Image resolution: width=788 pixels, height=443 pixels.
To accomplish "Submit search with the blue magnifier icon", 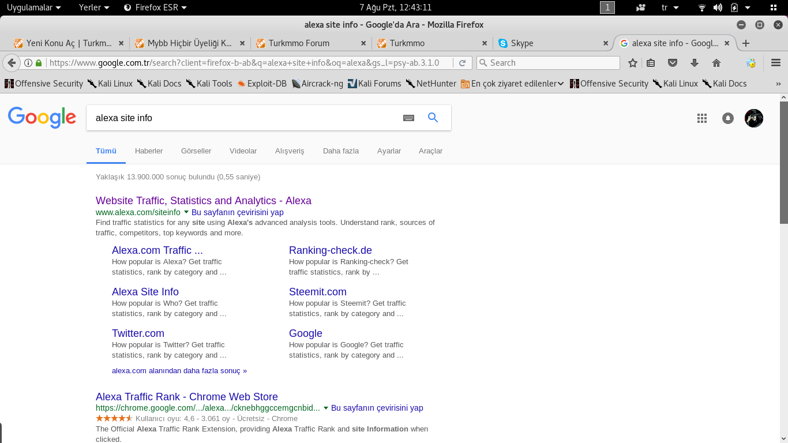I will [433, 118].
